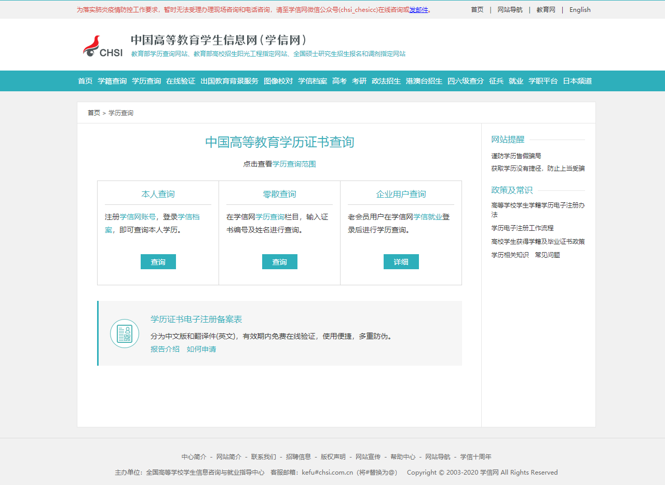Screen dimensions: 665x485
Task: Click 首页 in the breadcrumb
Action: 94,113
